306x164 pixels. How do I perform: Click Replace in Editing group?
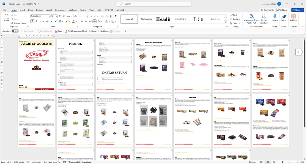coord(235,19)
